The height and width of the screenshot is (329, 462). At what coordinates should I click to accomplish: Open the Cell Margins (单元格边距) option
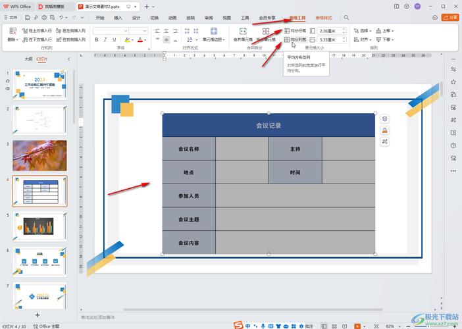coord(213,35)
